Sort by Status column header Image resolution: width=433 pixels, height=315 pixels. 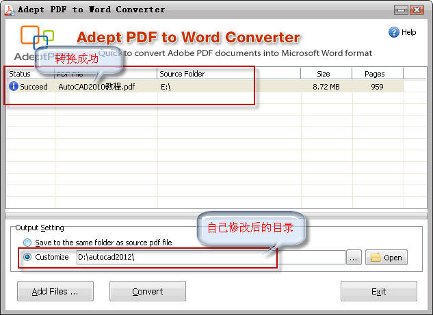point(30,74)
